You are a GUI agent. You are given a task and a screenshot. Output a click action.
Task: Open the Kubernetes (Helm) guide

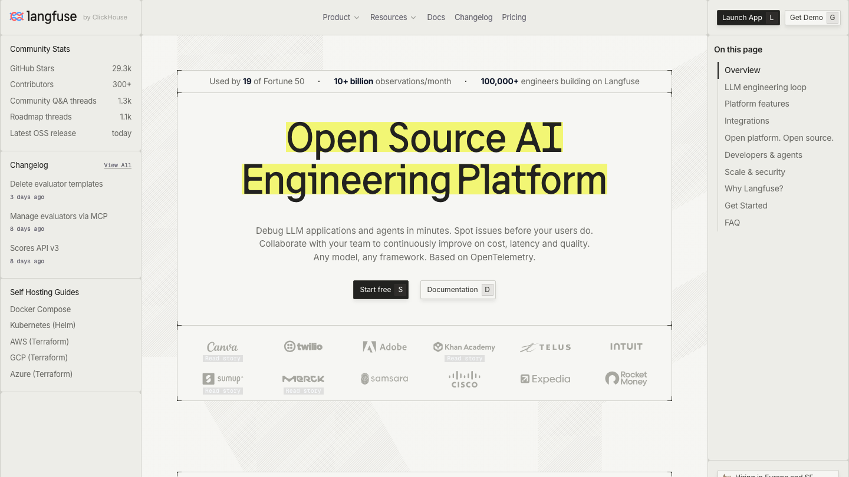click(x=42, y=325)
